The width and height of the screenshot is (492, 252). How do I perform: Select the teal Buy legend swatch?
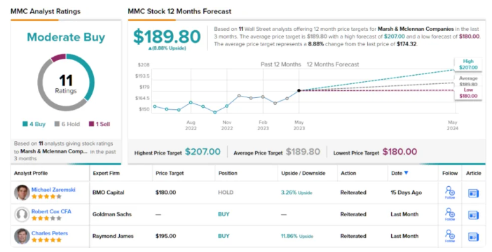(25, 124)
